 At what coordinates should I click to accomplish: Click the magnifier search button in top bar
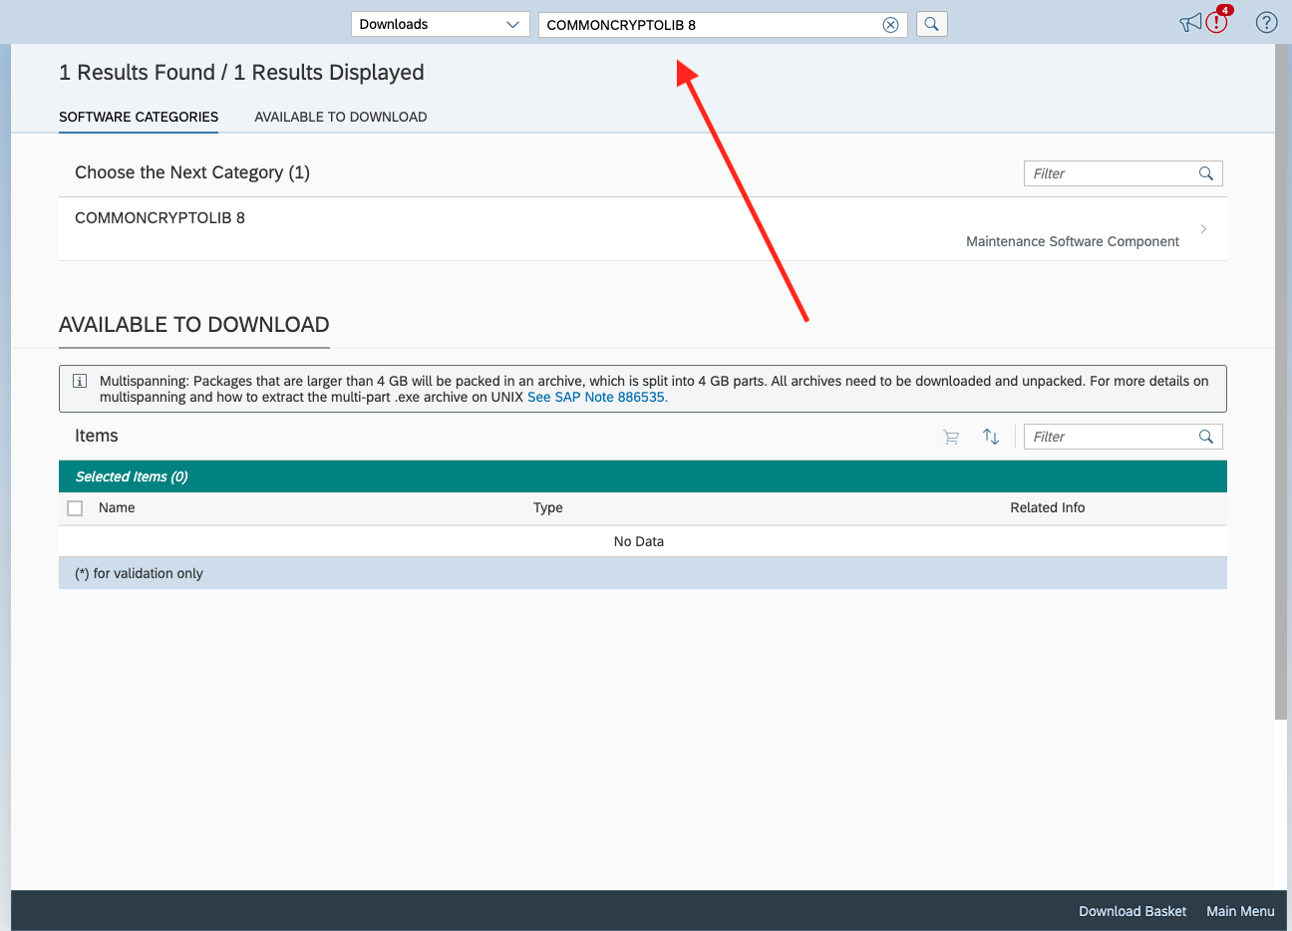pos(931,24)
